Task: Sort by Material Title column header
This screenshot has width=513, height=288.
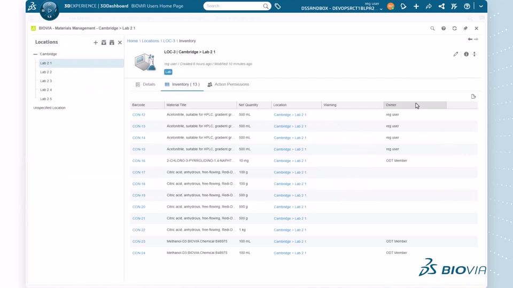Action: [x=200, y=105]
